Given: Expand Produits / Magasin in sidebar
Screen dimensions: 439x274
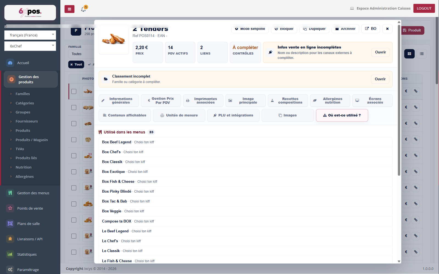Looking at the screenshot, I should [32, 140].
